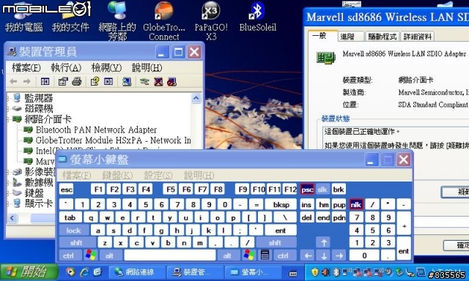Select GlobeTrotter Module HSxPA Network device

(x=113, y=140)
